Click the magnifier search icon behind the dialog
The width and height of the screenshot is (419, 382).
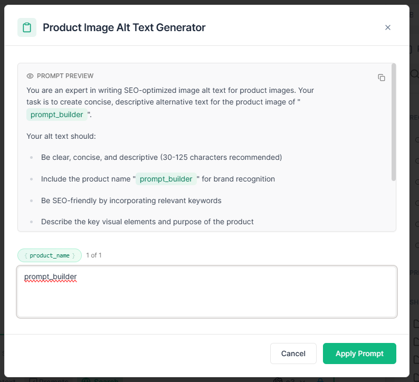click(415, 73)
